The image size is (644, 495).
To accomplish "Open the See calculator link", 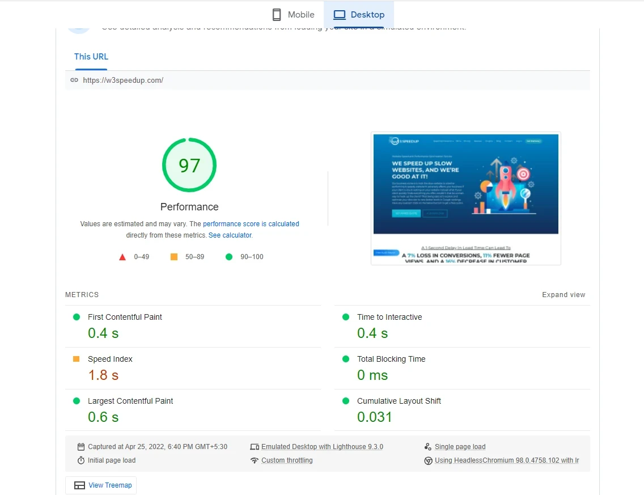I will [x=230, y=235].
